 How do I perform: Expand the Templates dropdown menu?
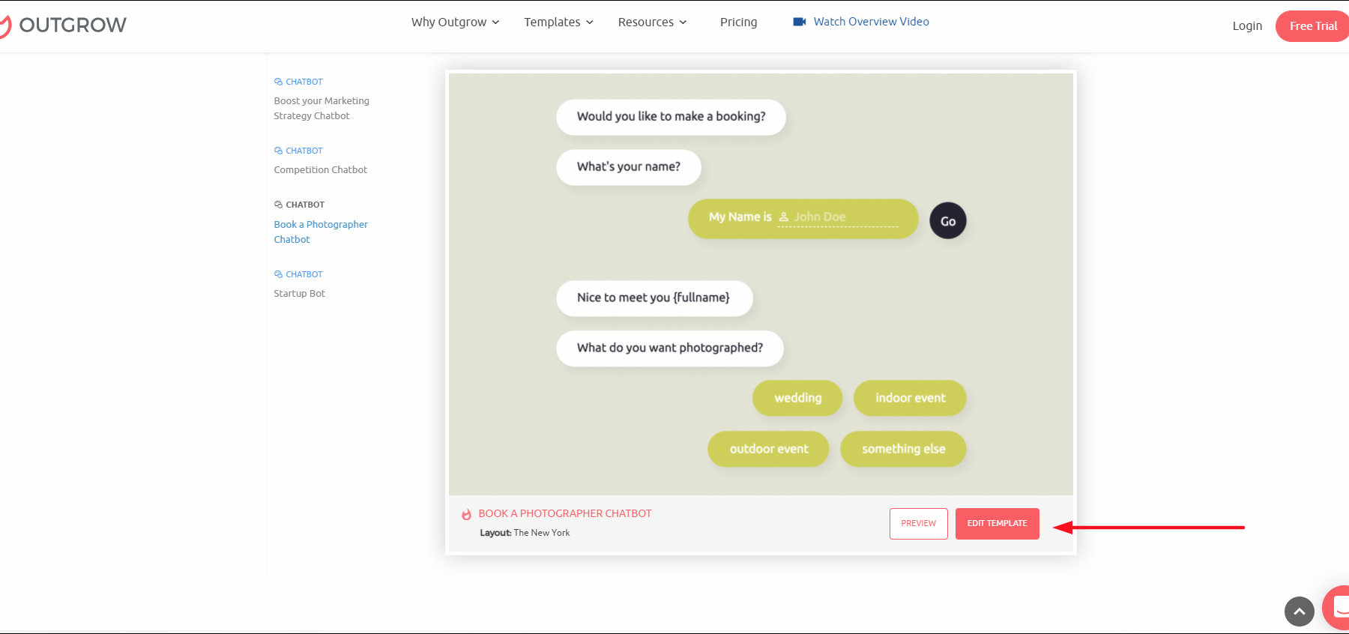pyautogui.click(x=558, y=22)
